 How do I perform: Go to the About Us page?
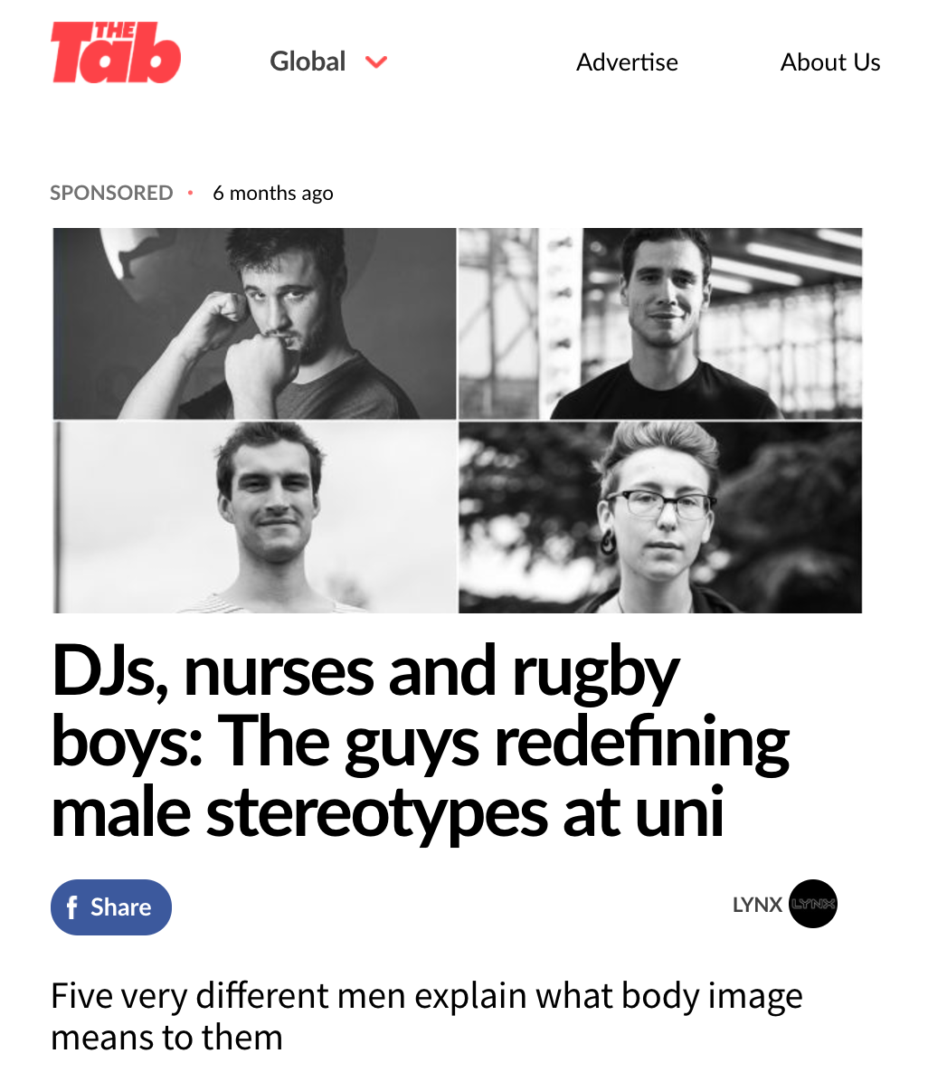coord(830,62)
